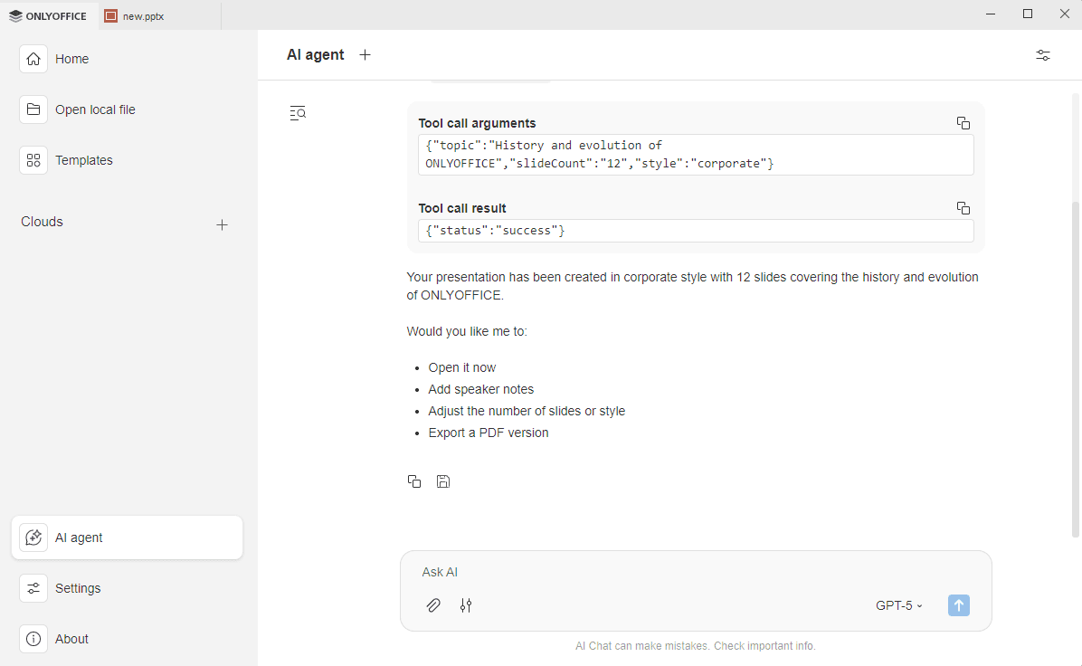
Task: Open the chat history search
Action: tap(298, 112)
